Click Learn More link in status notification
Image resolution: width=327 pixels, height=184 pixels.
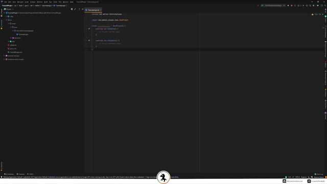[x=175, y=177]
